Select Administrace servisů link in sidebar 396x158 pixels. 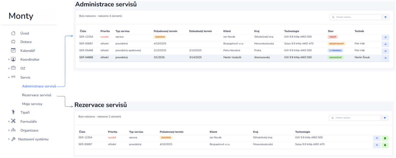(x=39, y=86)
